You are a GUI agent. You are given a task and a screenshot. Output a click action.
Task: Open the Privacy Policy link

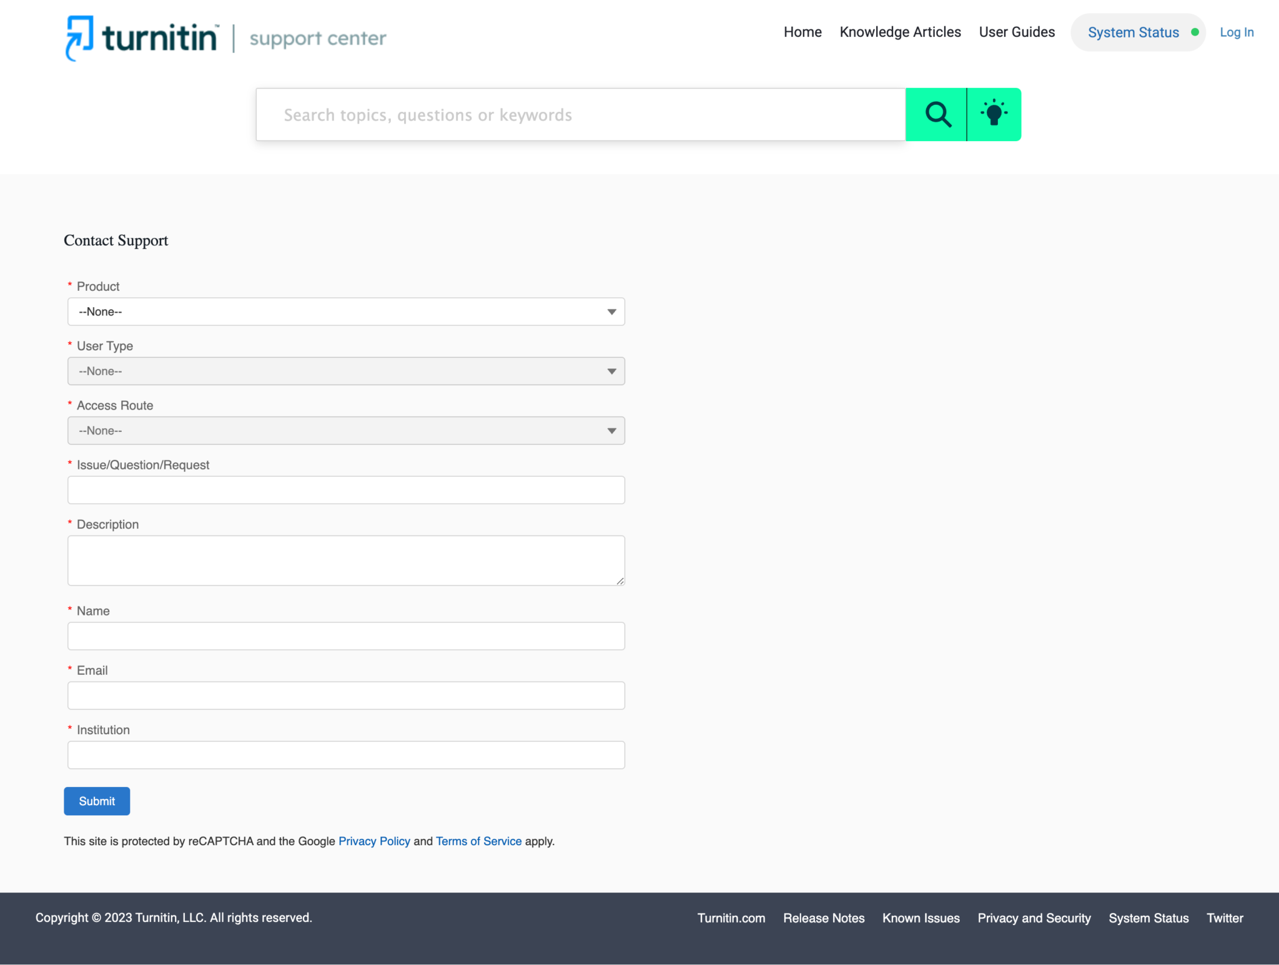pos(373,841)
